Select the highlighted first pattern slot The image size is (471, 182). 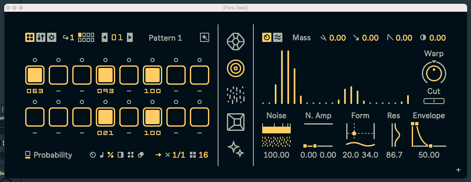[x=80, y=35]
